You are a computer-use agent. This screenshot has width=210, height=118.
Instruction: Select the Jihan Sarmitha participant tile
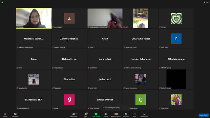pos(105,100)
